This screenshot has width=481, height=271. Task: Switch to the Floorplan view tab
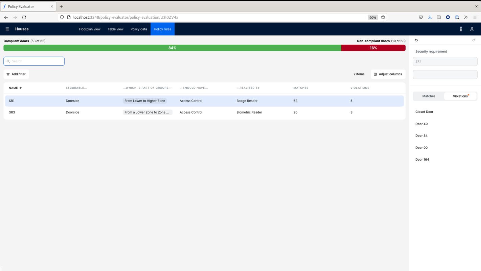pos(90,29)
